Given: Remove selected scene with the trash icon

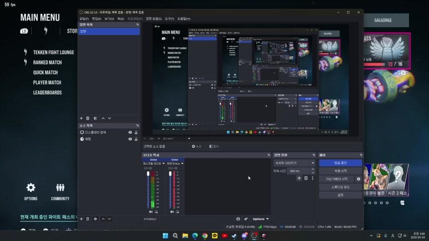Looking at the screenshot, I should (x=88, y=118).
